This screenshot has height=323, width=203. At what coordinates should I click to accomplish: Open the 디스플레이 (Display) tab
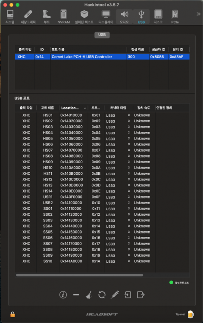106,17
